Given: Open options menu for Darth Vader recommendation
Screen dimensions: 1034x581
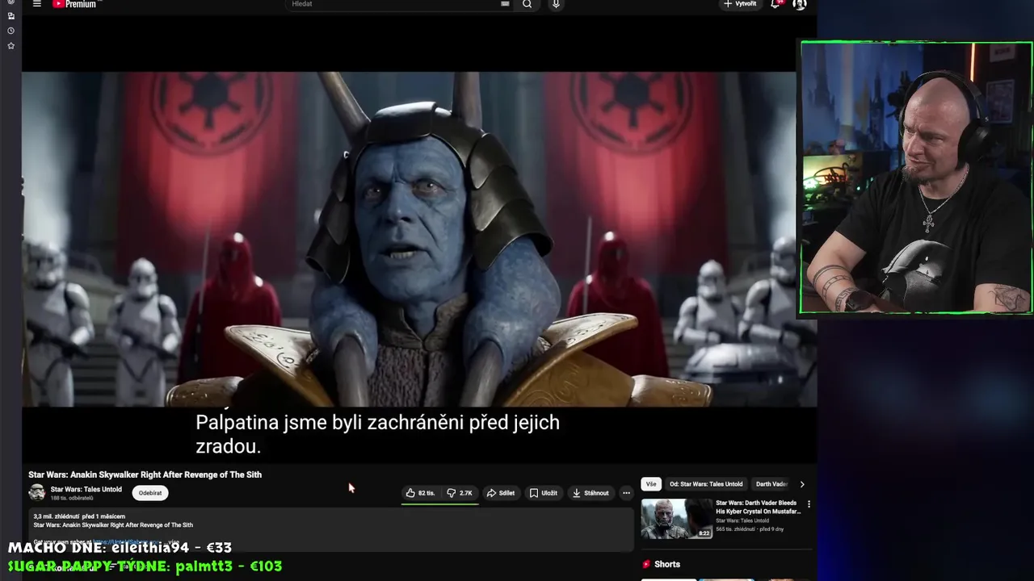Looking at the screenshot, I should [x=809, y=504].
